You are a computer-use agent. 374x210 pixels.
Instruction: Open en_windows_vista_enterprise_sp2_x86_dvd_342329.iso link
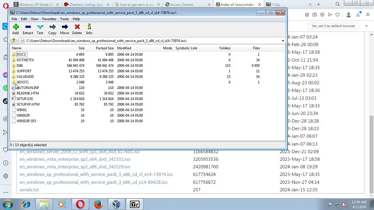[x=75, y=167]
